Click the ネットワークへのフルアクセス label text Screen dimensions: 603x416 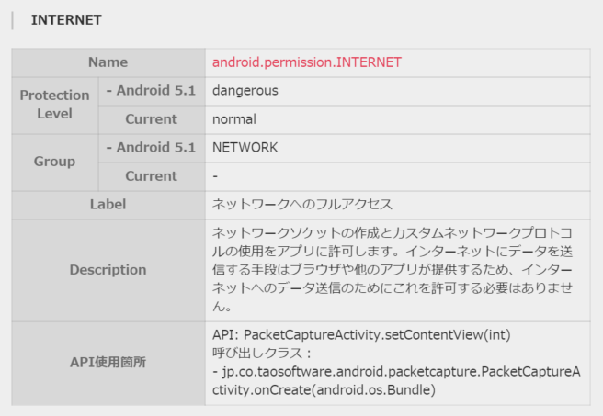click(301, 205)
